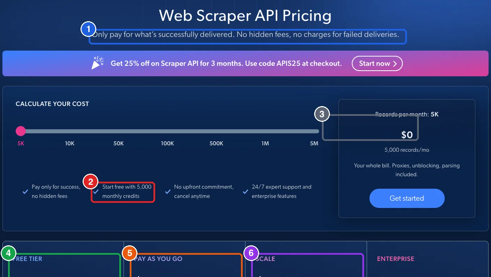
Task: Select the 1M records mark
Action: [x=265, y=143]
